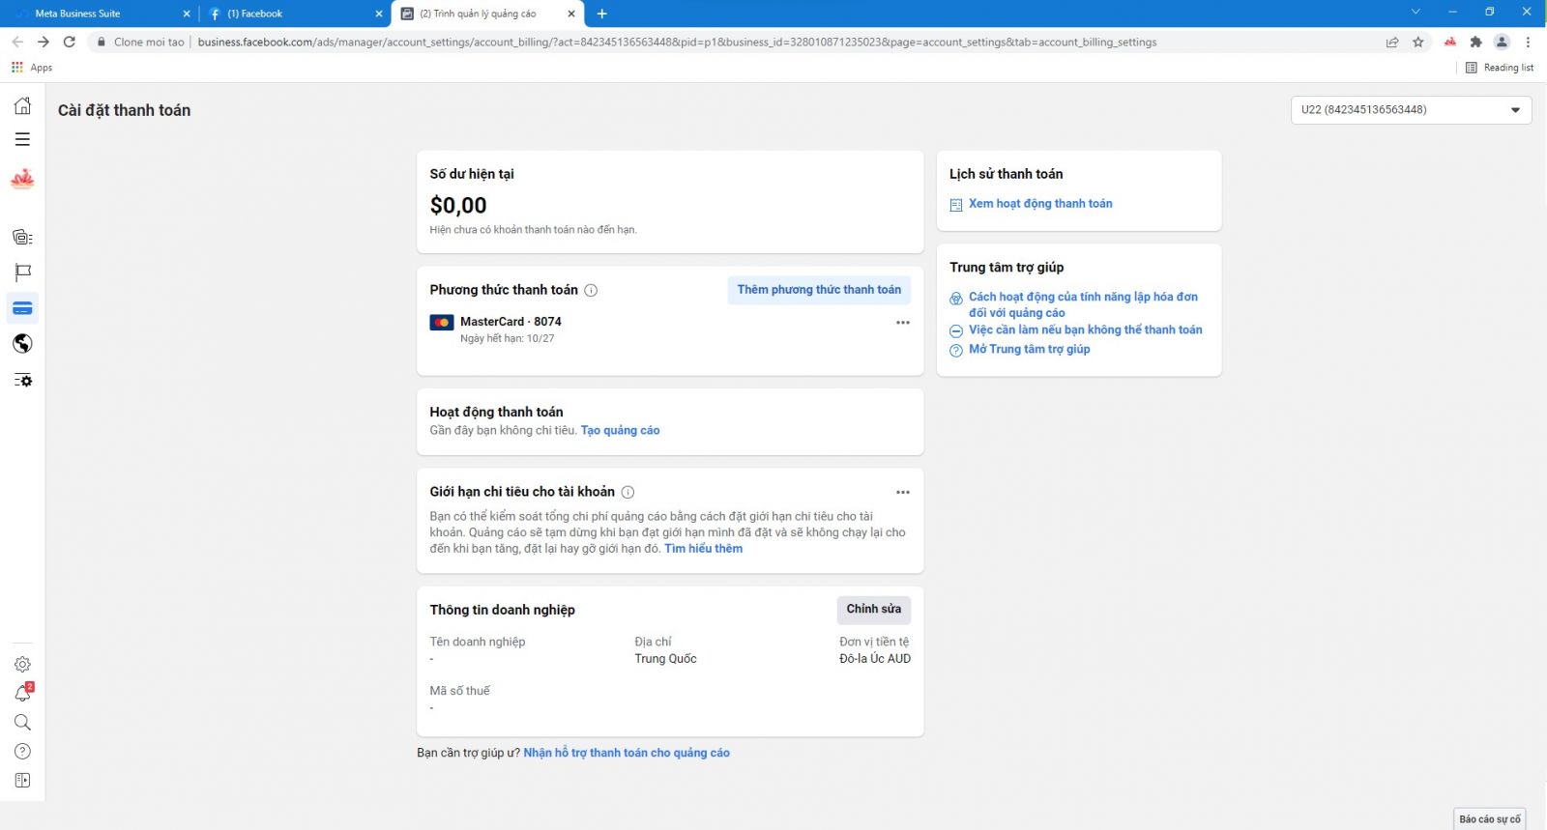Image resolution: width=1547 pixels, height=830 pixels.
Task: Toggle the sidebar panel icon at bottom
Action: [22, 780]
